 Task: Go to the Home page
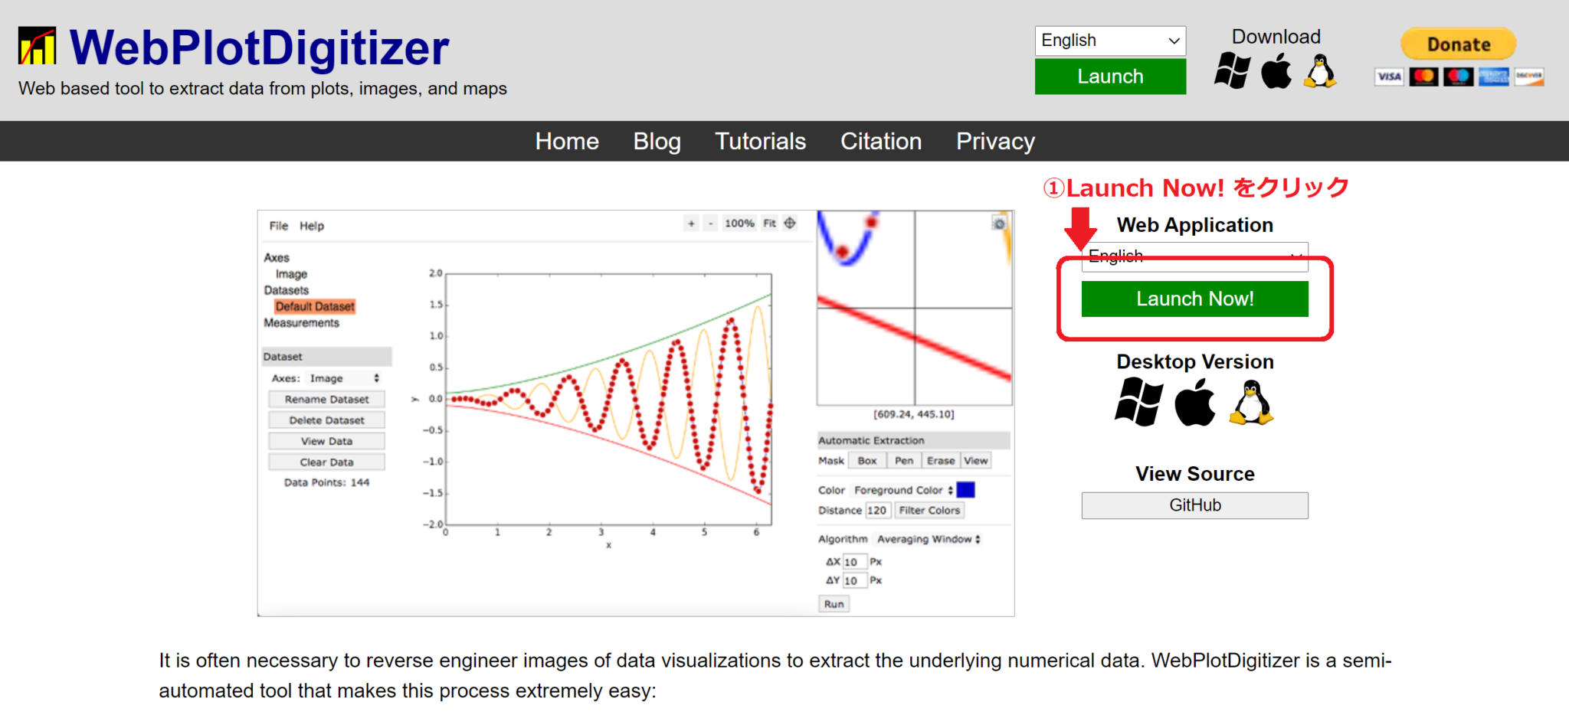pyautogui.click(x=567, y=142)
